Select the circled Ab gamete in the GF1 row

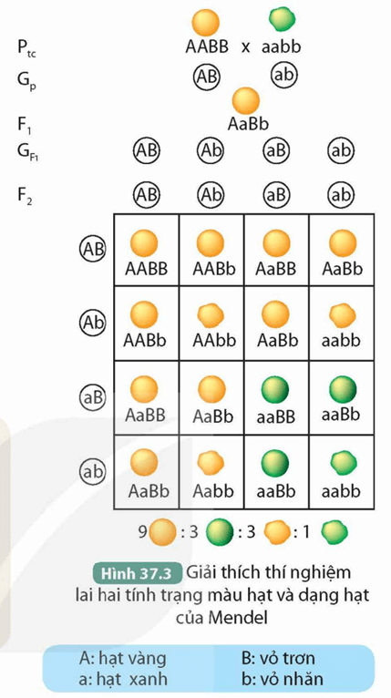click(211, 151)
